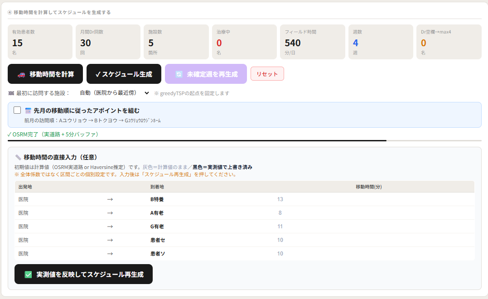488x299 pixels.
Task: Edit travel time 11 for G有老
Action: [x=280, y=227]
